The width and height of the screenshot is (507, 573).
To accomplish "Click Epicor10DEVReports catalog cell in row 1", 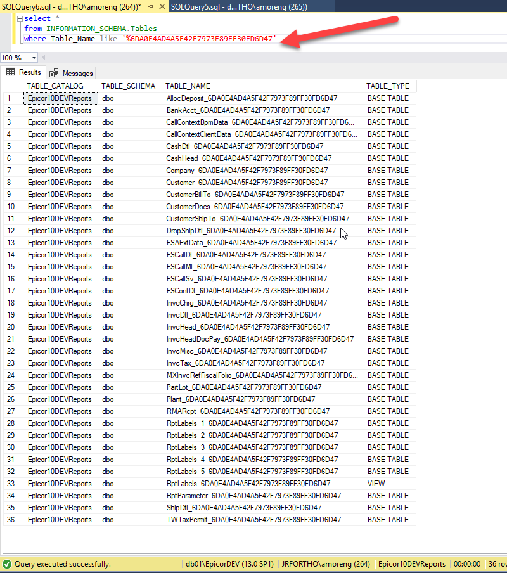I will pos(61,98).
